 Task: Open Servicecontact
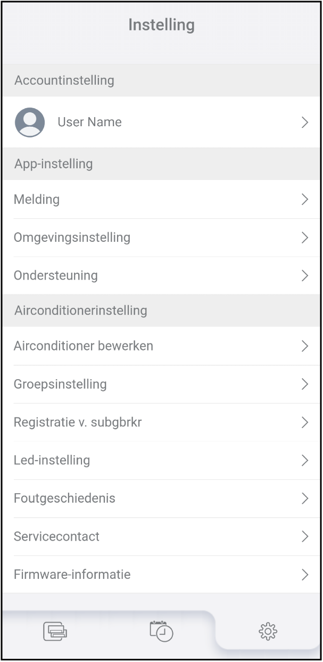click(x=56, y=536)
